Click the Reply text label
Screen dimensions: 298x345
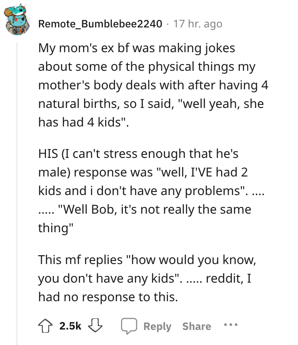(x=157, y=326)
